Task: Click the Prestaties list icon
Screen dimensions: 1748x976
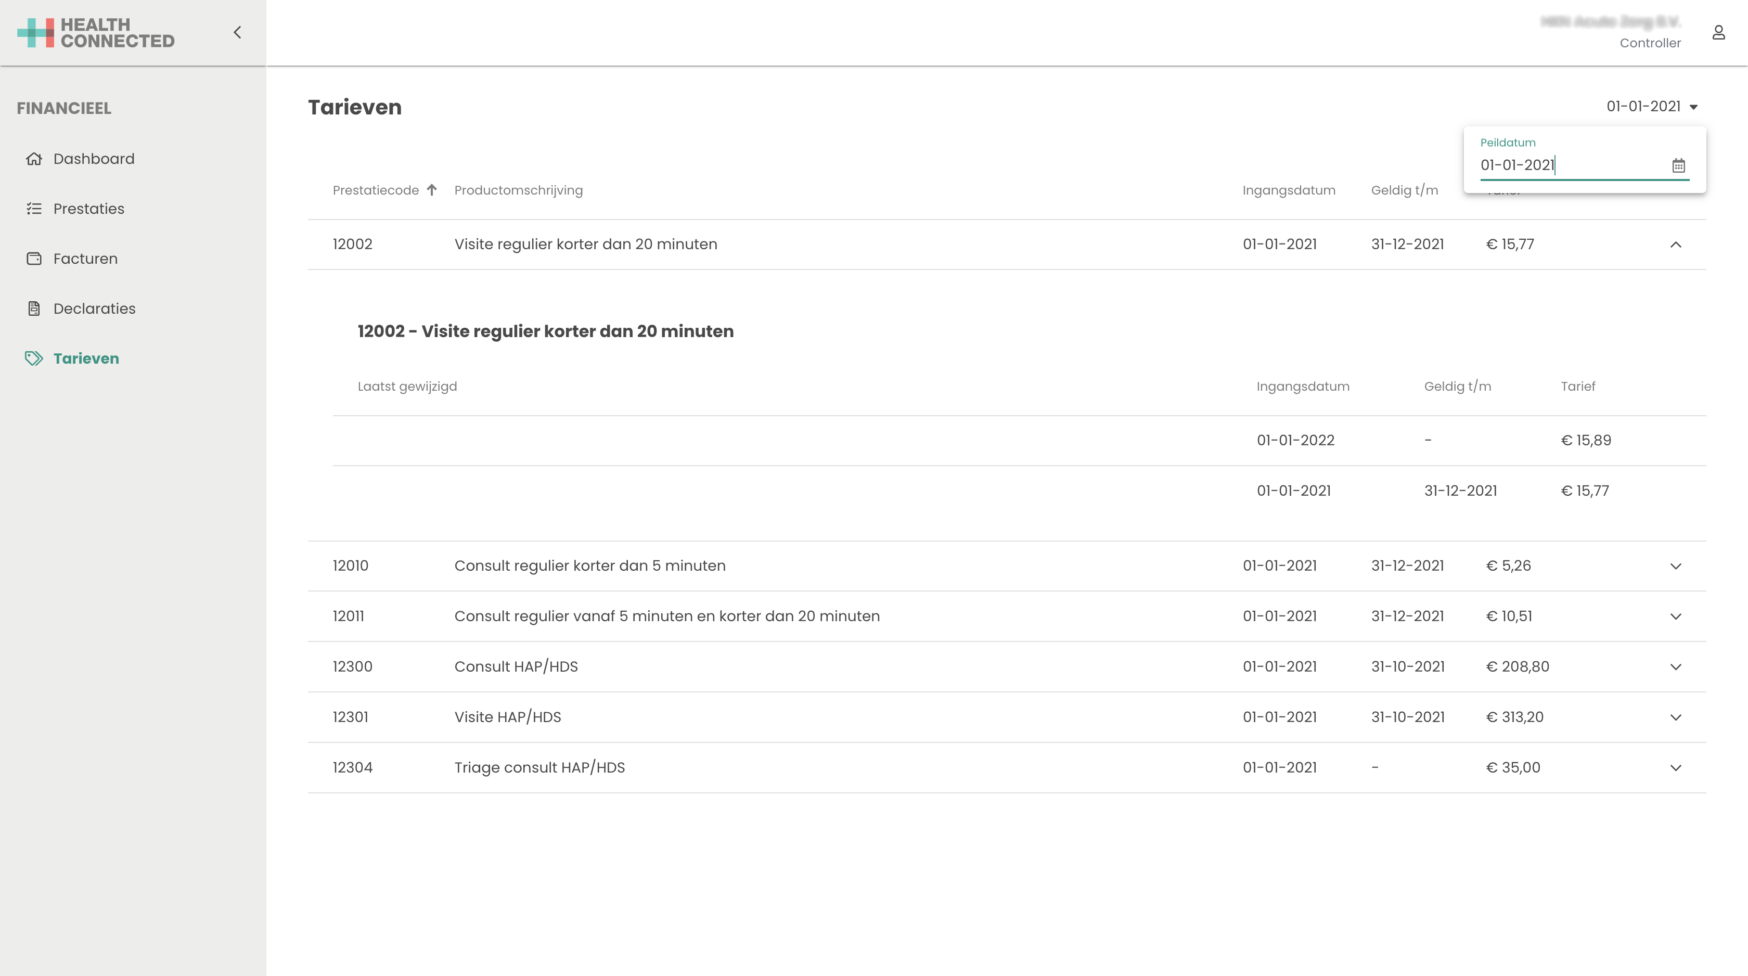Action: pos(34,209)
